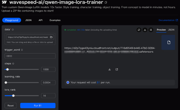Switch to the Playground tab
The image size is (180, 110).
12,20
